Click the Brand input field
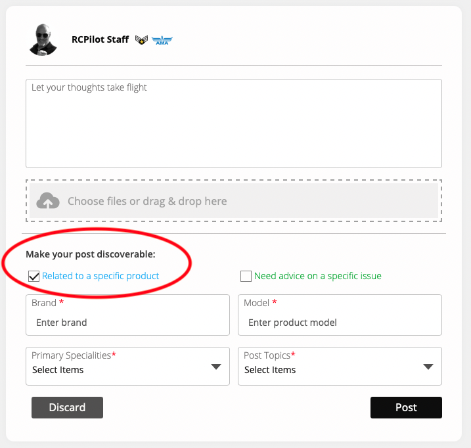471x448 pixels. (127, 323)
